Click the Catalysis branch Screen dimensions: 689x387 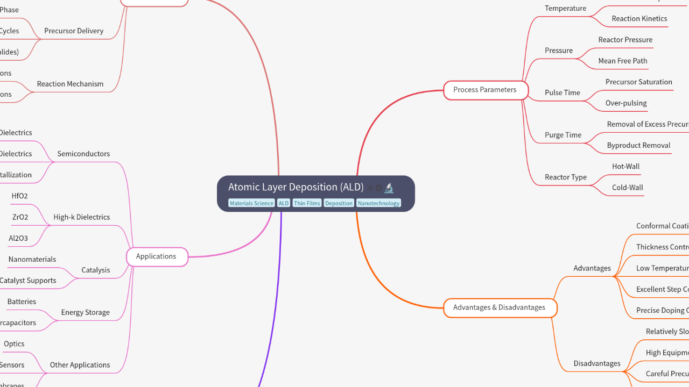pyautogui.click(x=96, y=270)
